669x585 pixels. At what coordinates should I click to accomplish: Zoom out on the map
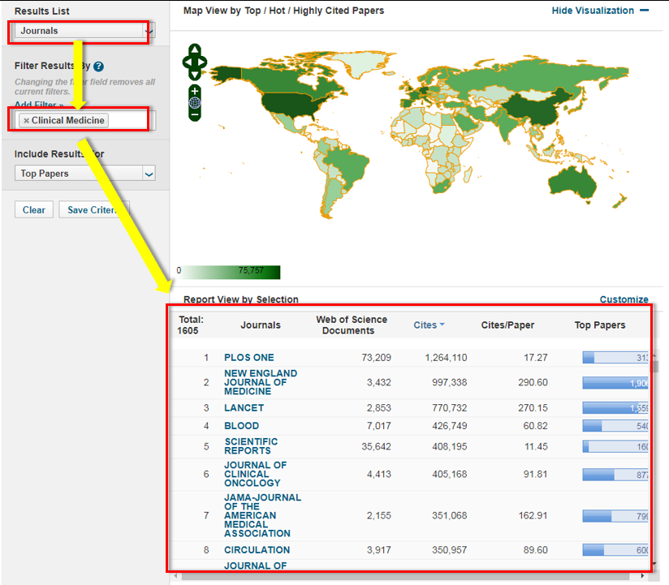click(x=195, y=114)
